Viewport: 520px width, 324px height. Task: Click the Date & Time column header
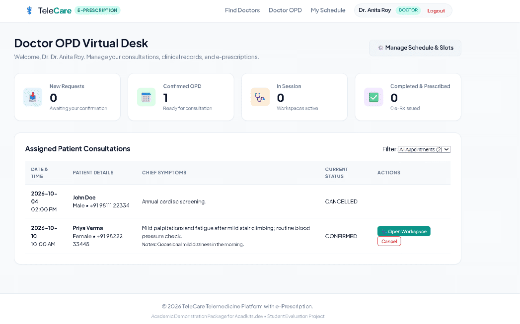pyautogui.click(x=39, y=173)
